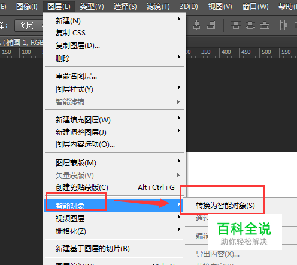Choose 创建剪贴蒙版(C) Alt+Ctrl+G entry

click(x=114, y=188)
